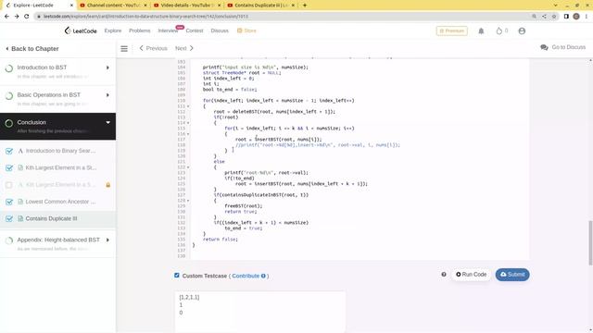
Task: Click the Premium button
Action: pyautogui.click(x=452, y=31)
